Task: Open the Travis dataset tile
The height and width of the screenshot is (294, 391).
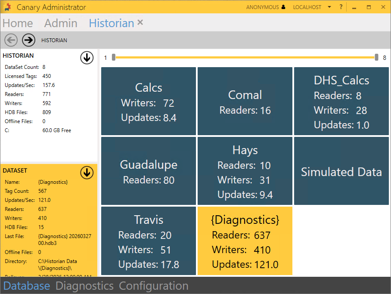Action: (x=149, y=241)
